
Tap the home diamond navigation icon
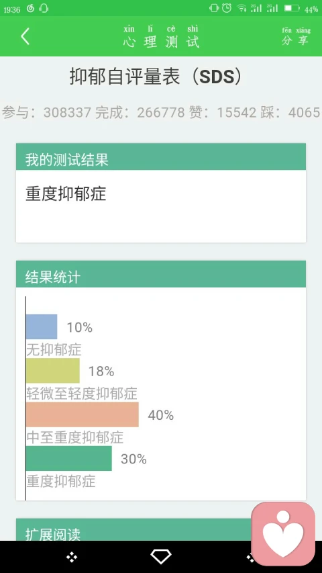160,557
